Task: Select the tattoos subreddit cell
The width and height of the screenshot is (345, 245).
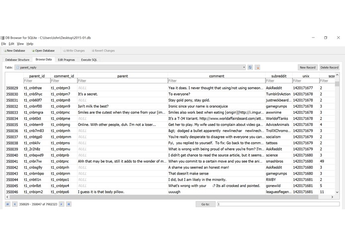Action: coord(279,143)
